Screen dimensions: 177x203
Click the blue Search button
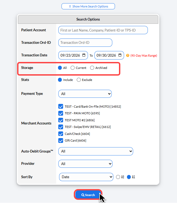[x=88, y=195]
